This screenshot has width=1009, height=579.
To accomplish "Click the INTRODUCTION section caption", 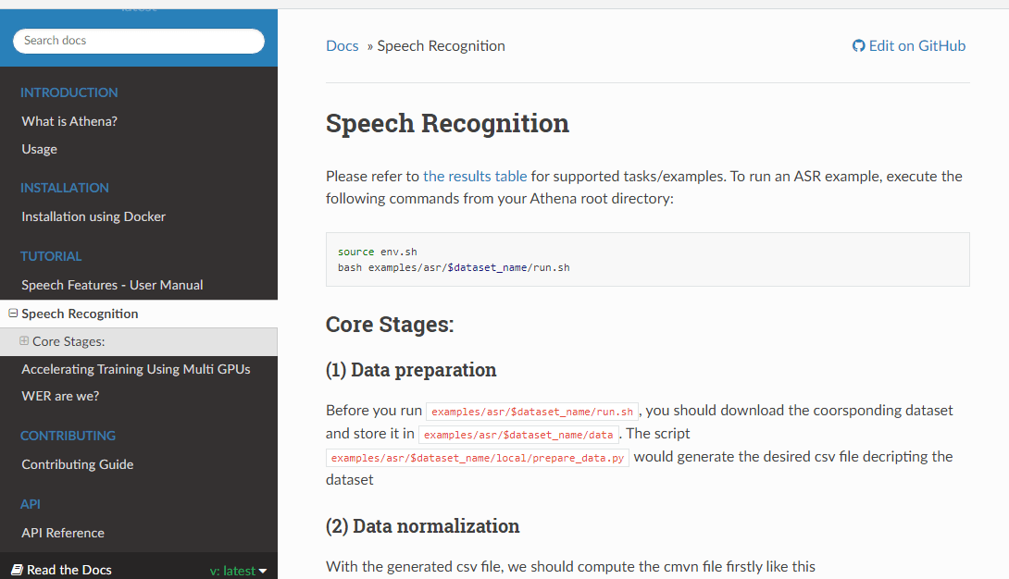I will [69, 92].
